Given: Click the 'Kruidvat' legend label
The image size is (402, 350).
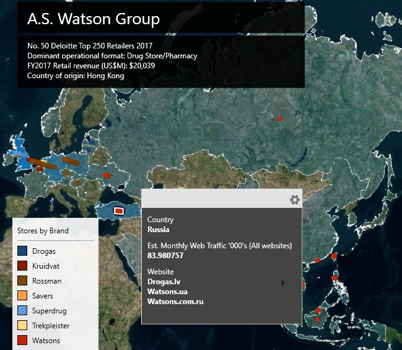Looking at the screenshot, I should (46, 266).
